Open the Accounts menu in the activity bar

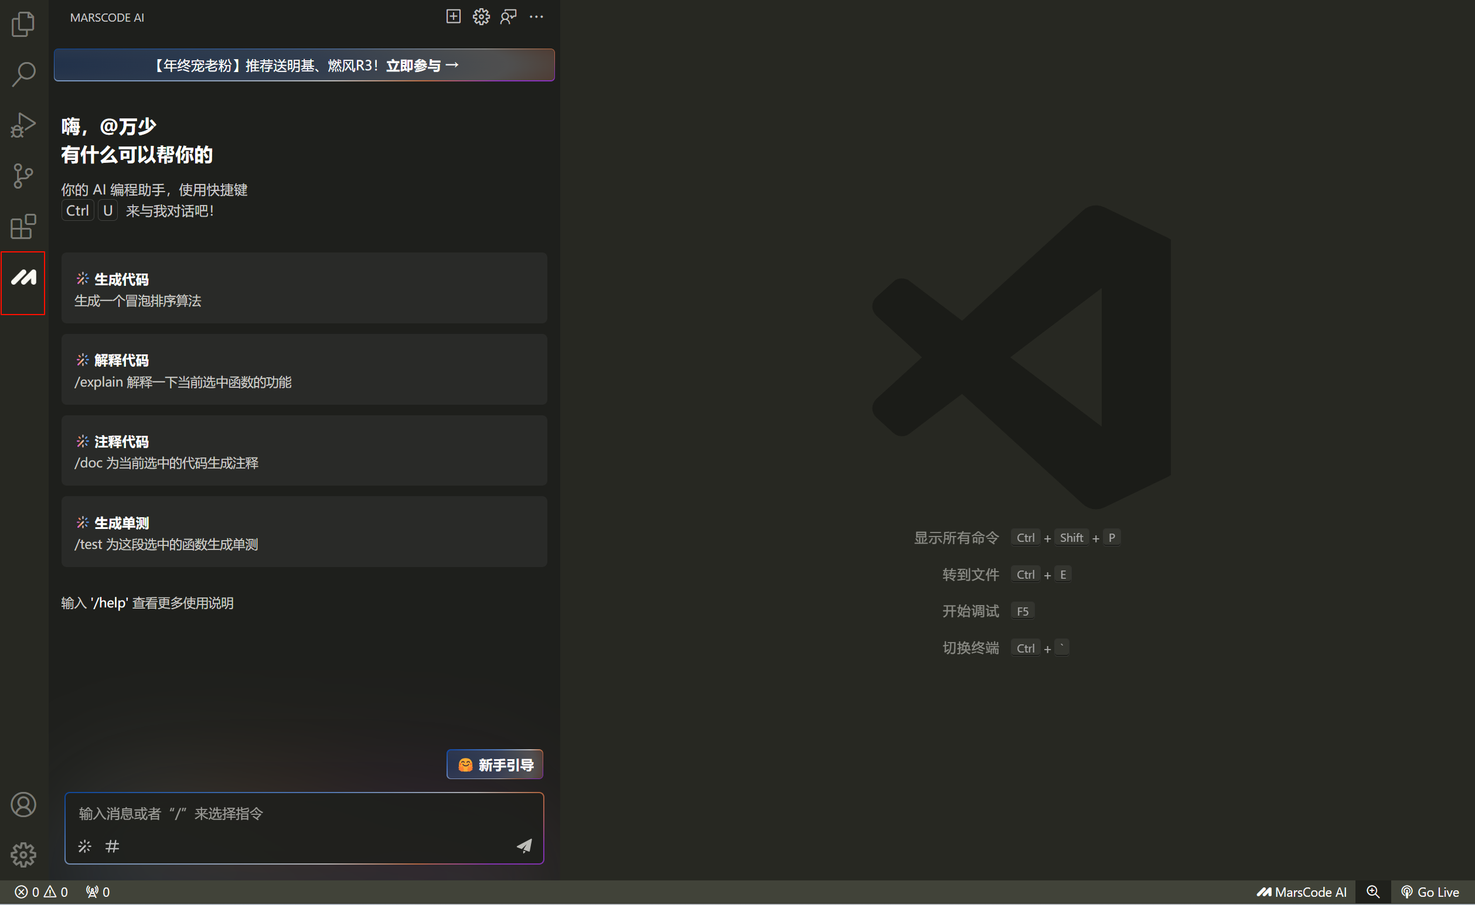23,804
